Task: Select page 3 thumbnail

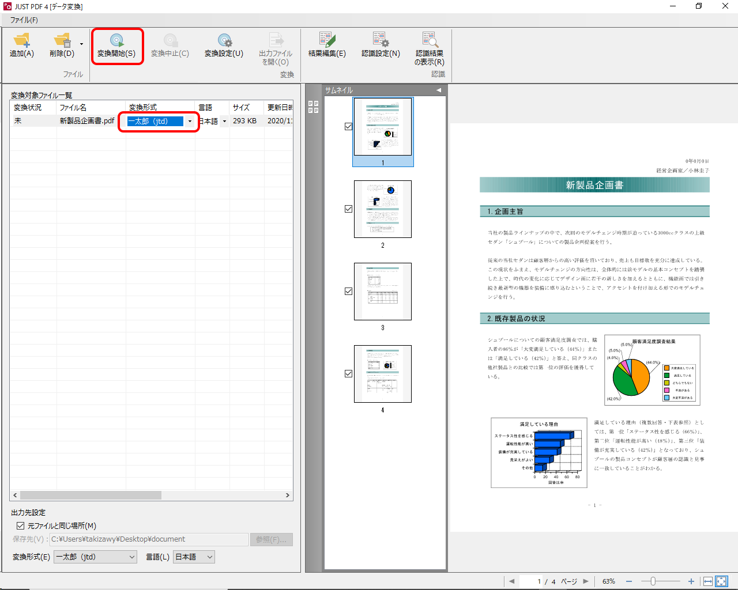Action: 383,292
